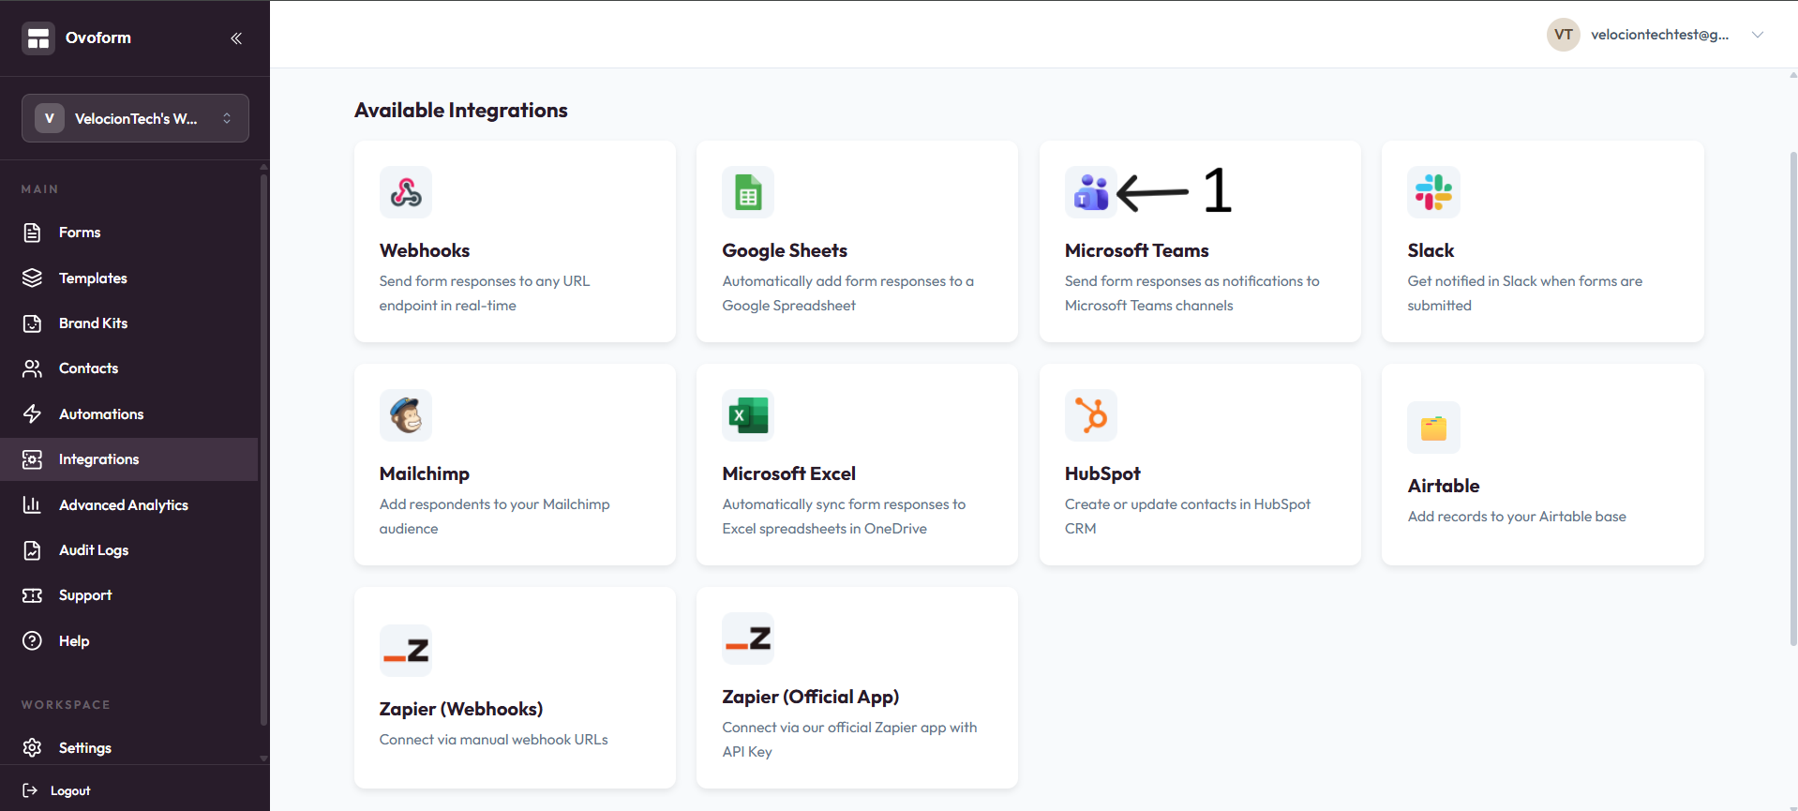
Task: Click the velociontechtest account email
Action: [x=1659, y=35]
